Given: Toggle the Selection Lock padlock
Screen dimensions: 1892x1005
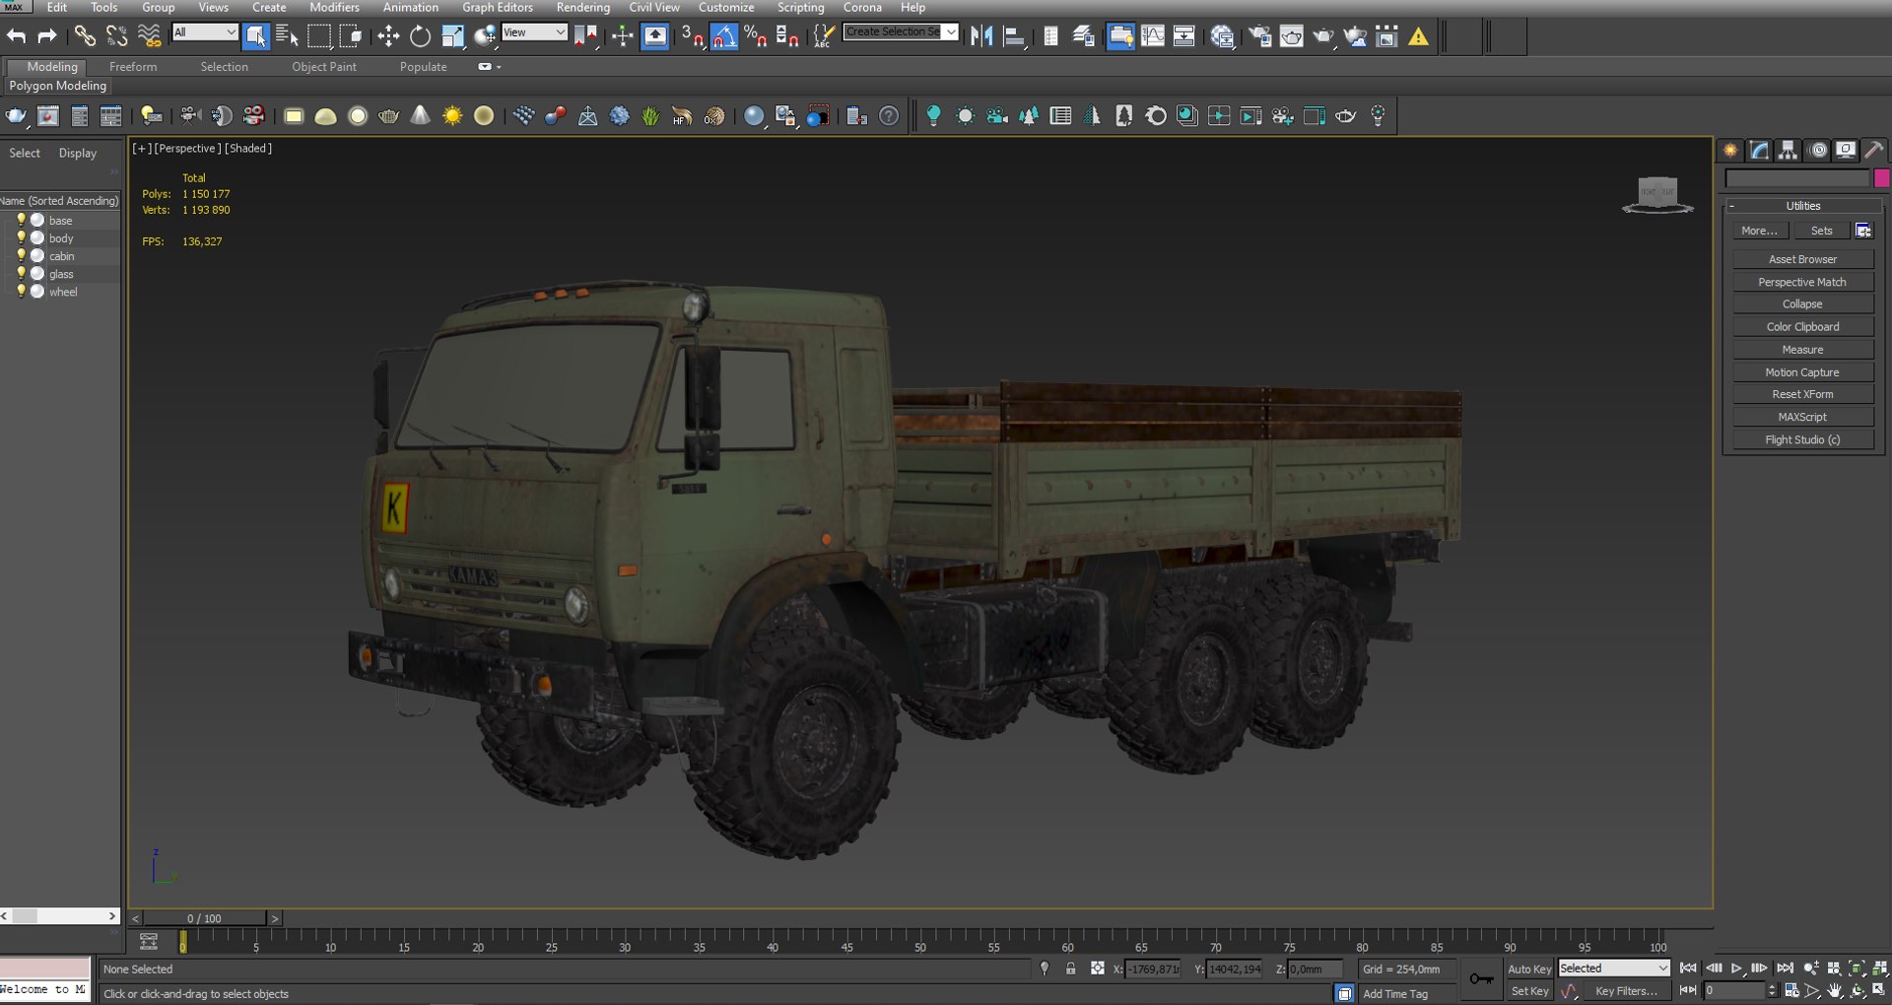Looking at the screenshot, I should click(x=1070, y=969).
